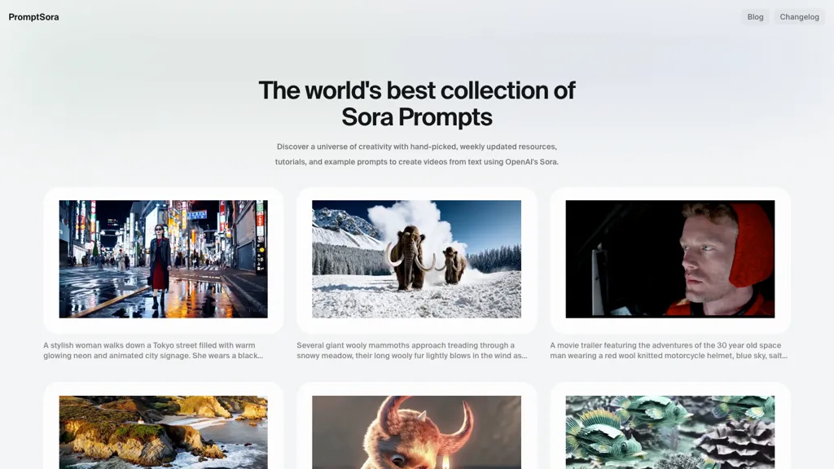
Task: Click the 'A movie trailer featuring' caption
Action: [x=668, y=350]
